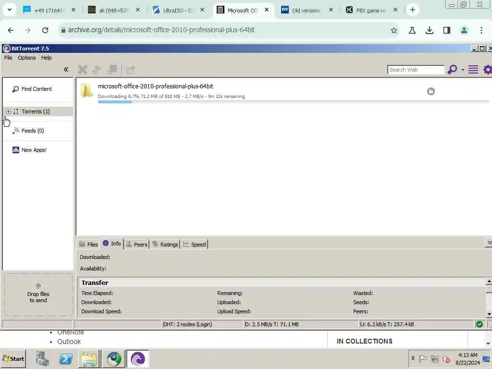This screenshot has width=492, height=369.
Task: Open Server Manager from the taskbar
Action: coord(42,358)
